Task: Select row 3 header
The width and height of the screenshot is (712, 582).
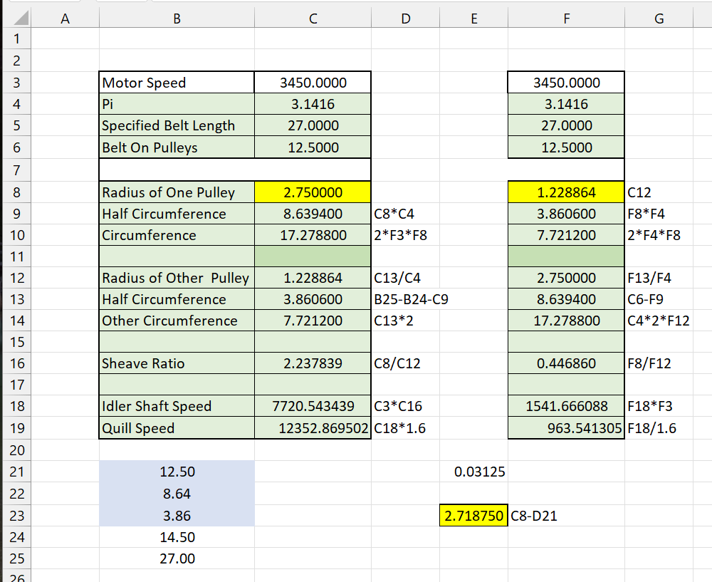Action: coord(17,83)
